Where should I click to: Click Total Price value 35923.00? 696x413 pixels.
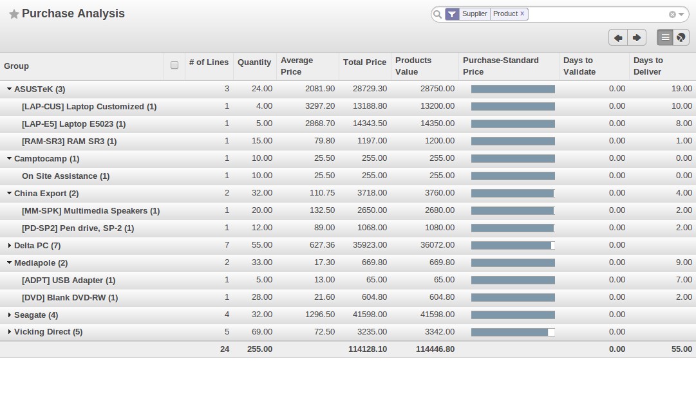click(370, 245)
